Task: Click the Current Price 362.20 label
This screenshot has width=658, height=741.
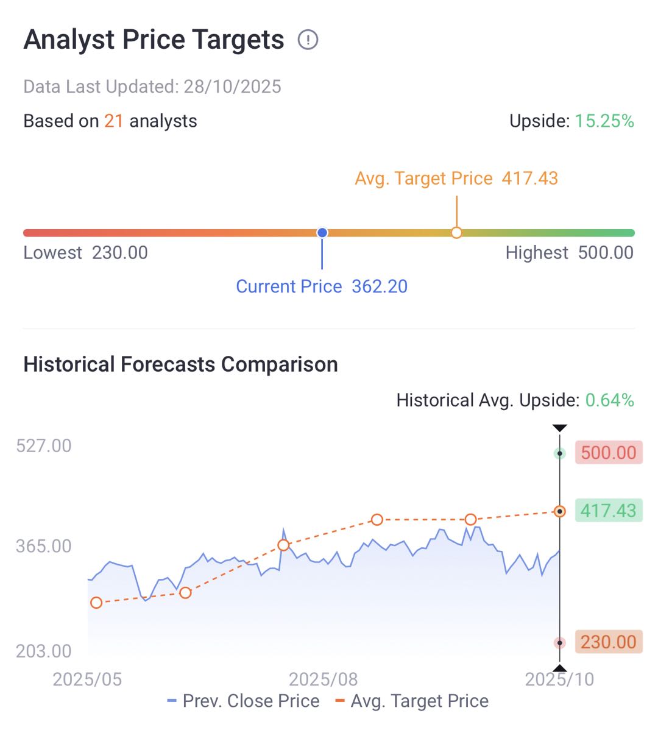Action: click(x=322, y=286)
